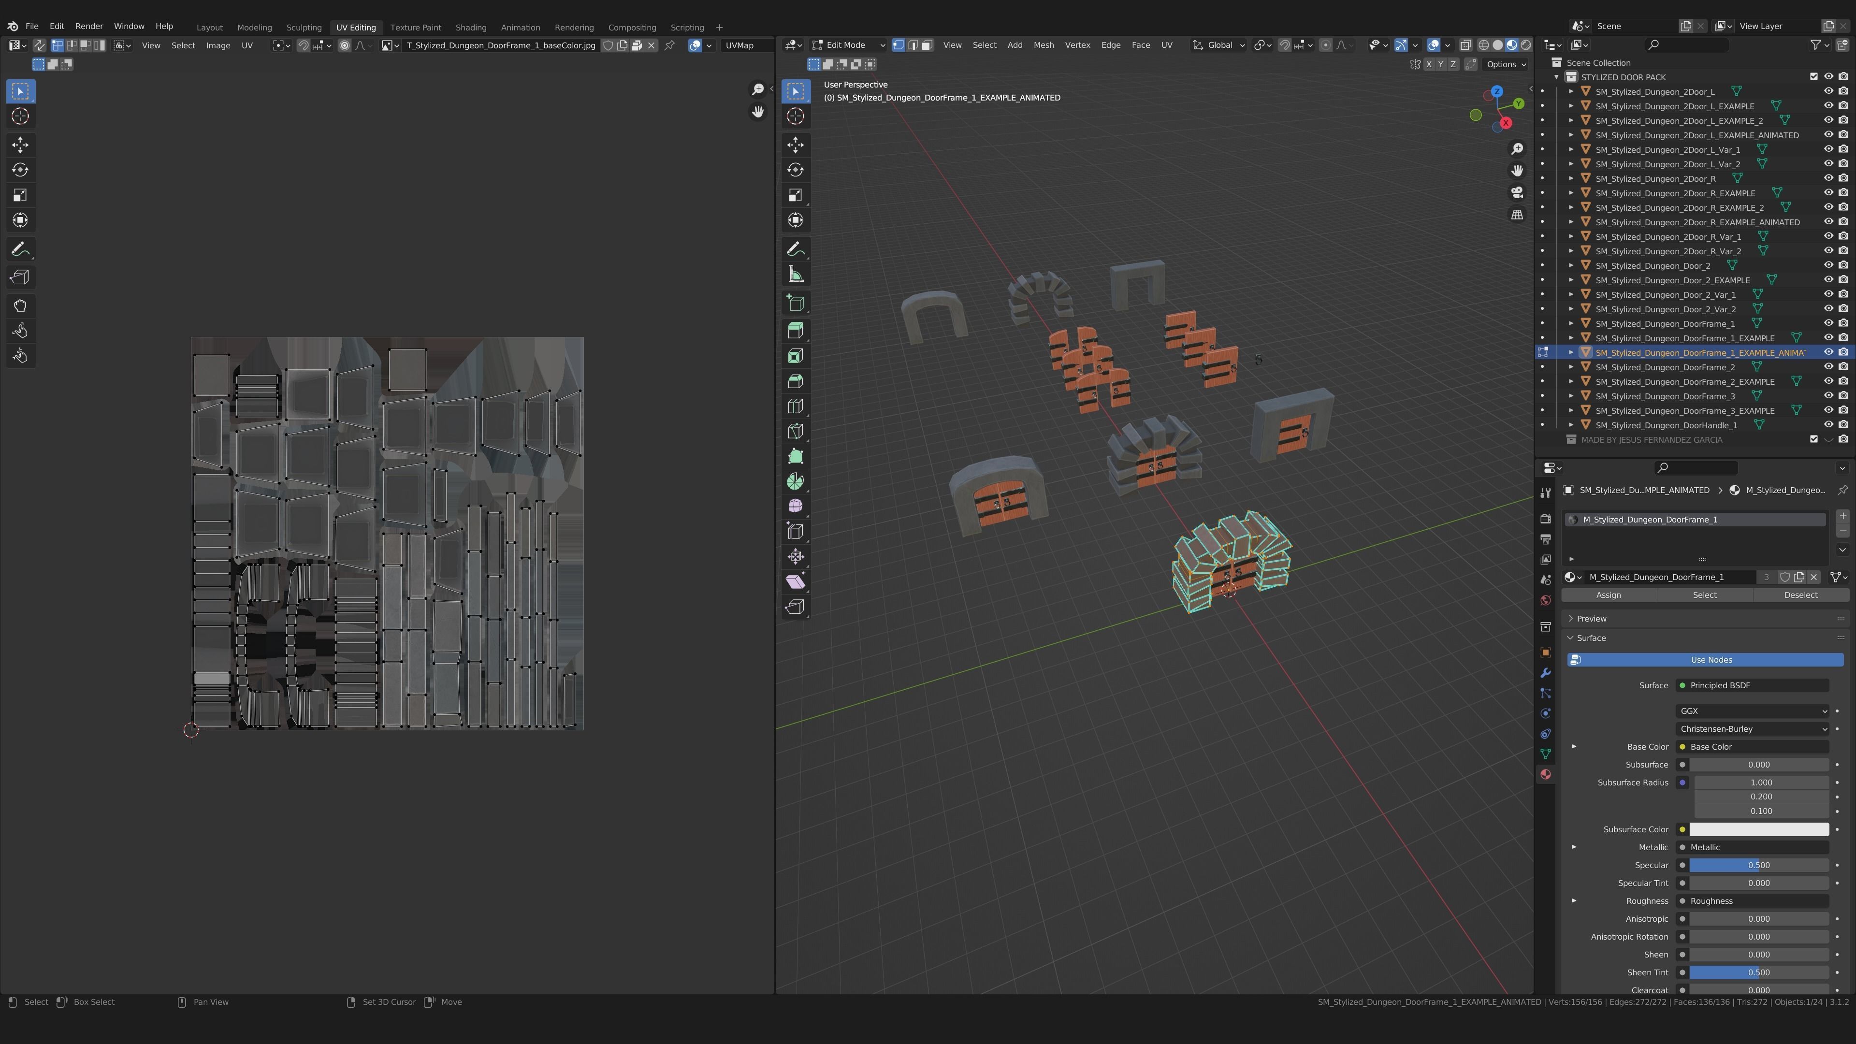Open the File menu
The height and width of the screenshot is (1044, 1856).
tap(32, 26)
